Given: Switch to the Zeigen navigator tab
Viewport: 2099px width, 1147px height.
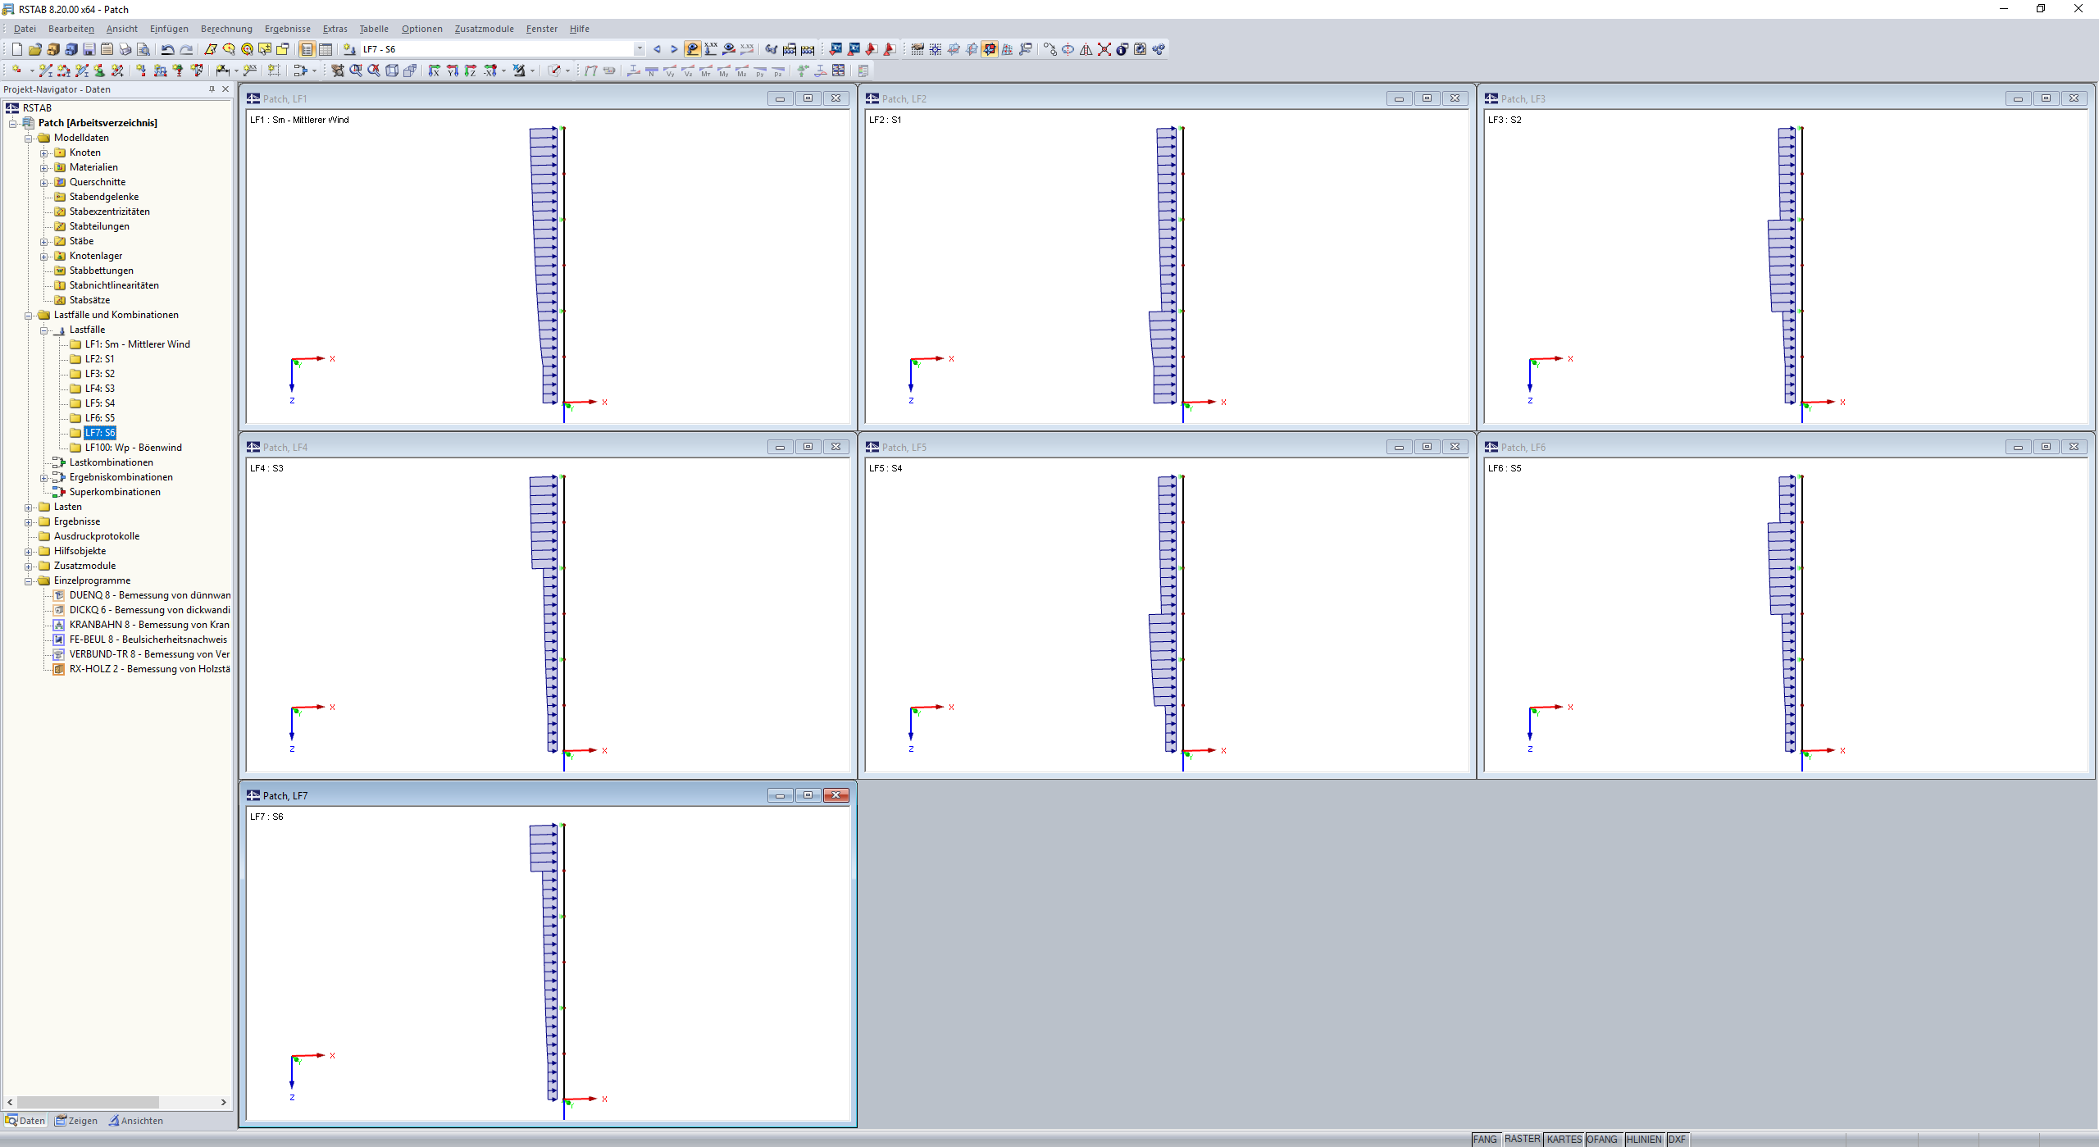Looking at the screenshot, I should tap(76, 1121).
